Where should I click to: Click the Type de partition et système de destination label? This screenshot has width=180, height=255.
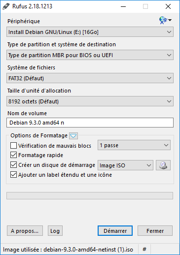pyautogui.click(x=62, y=44)
